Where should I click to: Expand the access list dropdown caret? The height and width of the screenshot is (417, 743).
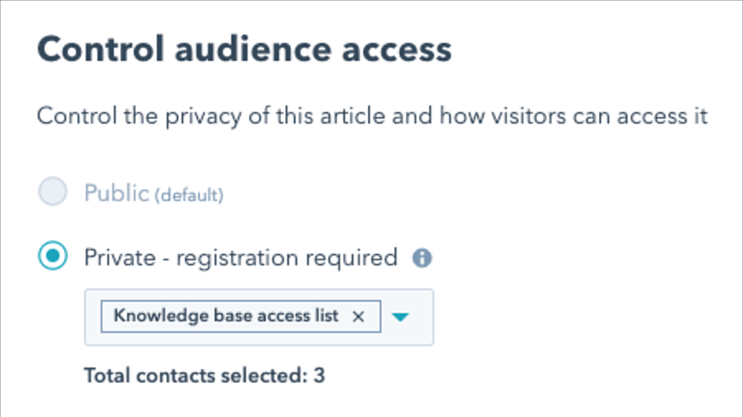(401, 317)
